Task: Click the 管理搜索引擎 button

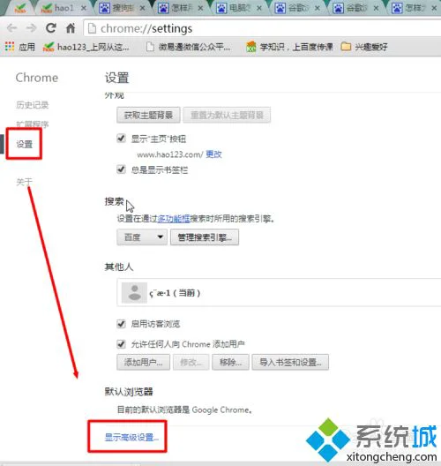Action: (205, 237)
